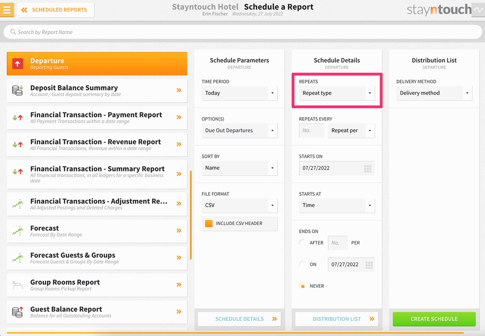
Task: Click the Schedule Details button
Action: point(239,319)
